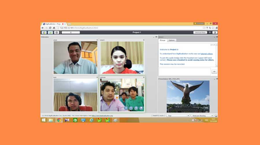Viewport: 260px width, 145px height.
Task: Minimize the Presentation panel
Action: point(214,79)
